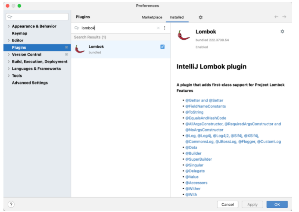The image size is (299, 212).
Task: Focus the settings search field in sidebar
Action: (37, 17)
